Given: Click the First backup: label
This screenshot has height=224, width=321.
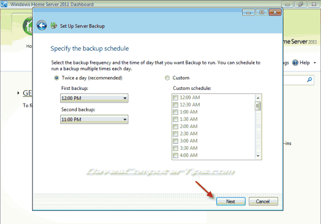Looking at the screenshot, I should [x=75, y=88].
